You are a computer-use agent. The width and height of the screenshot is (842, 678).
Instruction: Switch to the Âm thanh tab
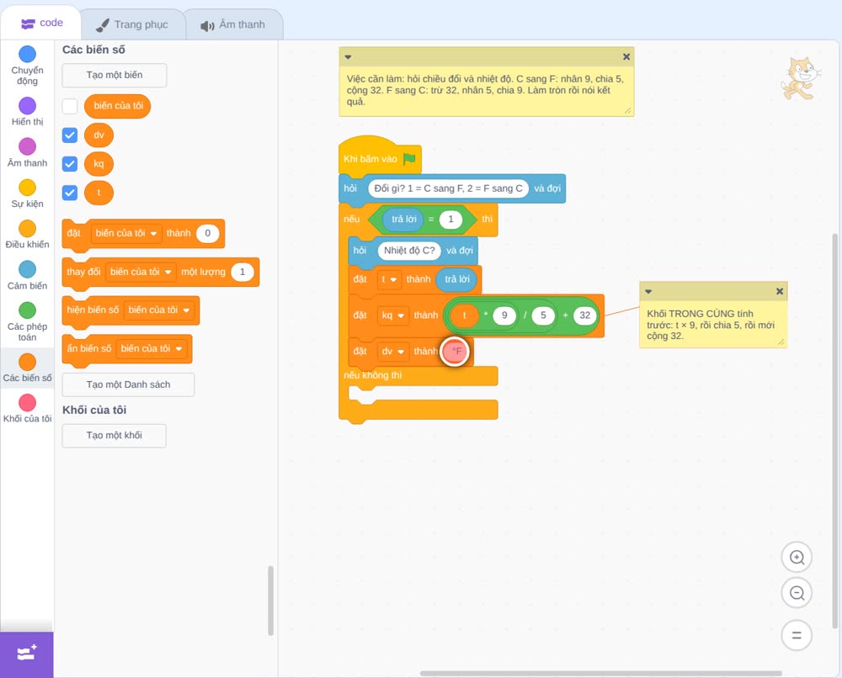click(233, 24)
